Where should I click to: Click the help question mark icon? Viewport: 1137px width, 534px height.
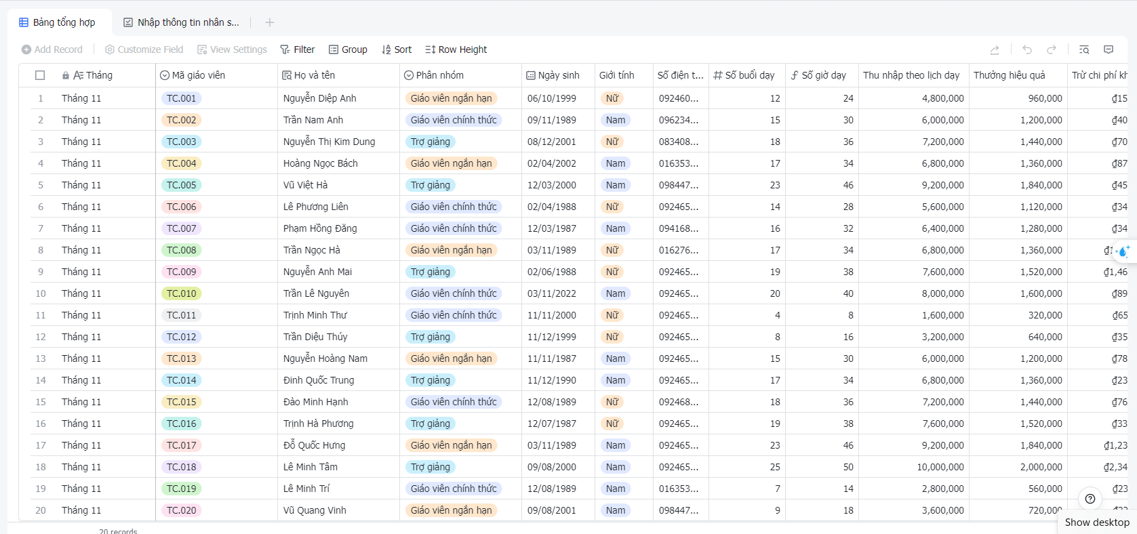pos(1090,499)
